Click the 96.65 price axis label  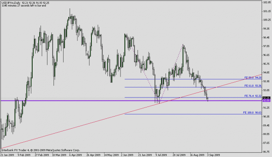(267, 55)
